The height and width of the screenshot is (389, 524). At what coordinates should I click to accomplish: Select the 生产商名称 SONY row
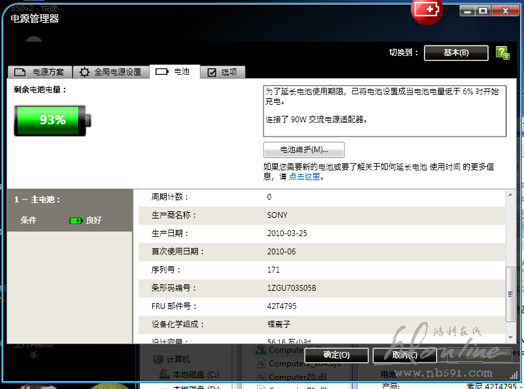(x=322, y=215)
